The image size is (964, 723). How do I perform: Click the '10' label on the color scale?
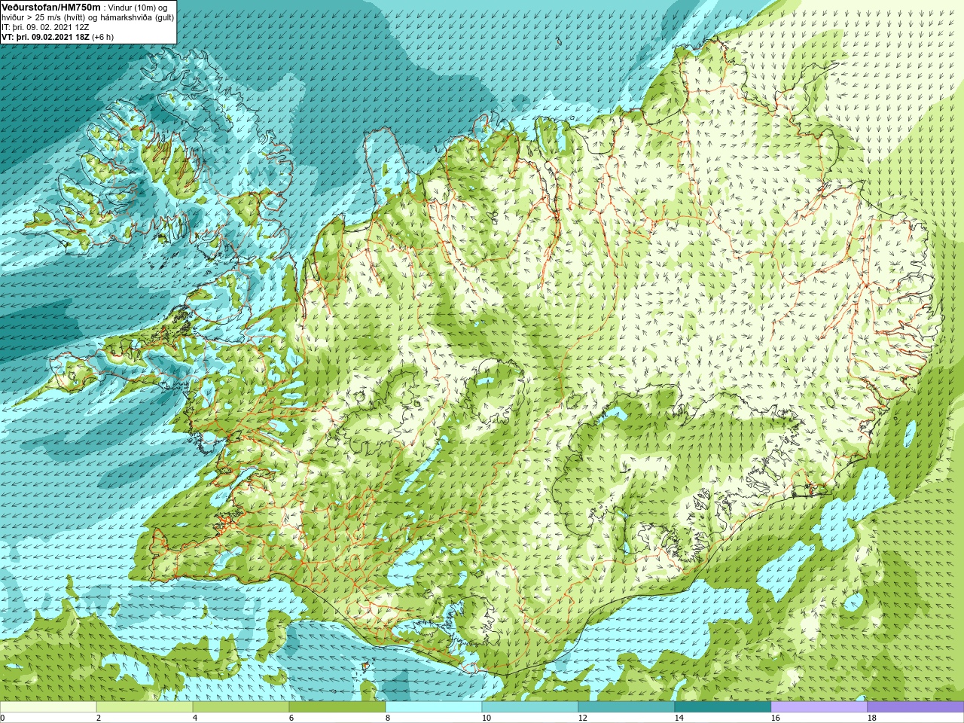(x=486, y=718)
